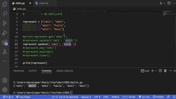
Task: Switch to the hello.py editor tab
Action: 20,3
